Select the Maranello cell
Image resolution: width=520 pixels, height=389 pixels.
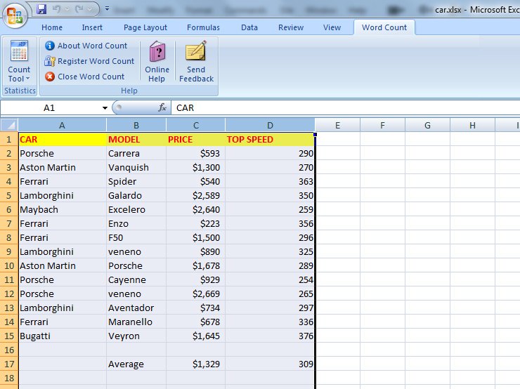click(136, 322)
